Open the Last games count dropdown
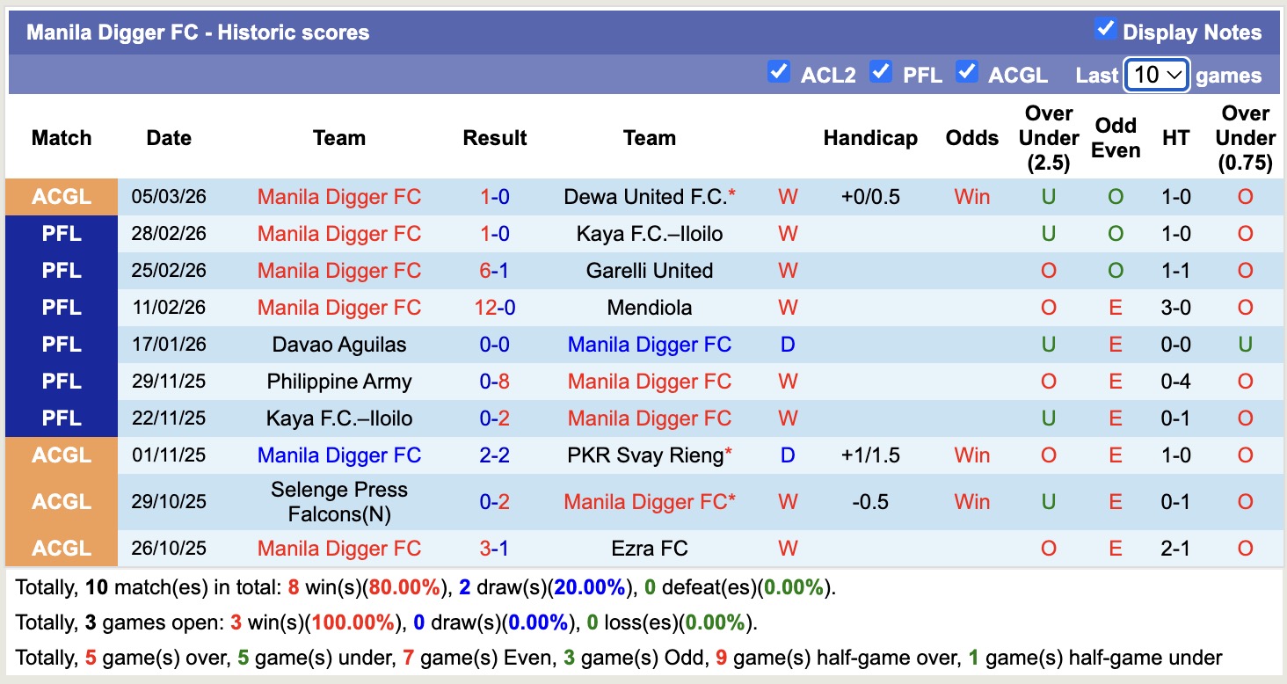 [1156, 76]
